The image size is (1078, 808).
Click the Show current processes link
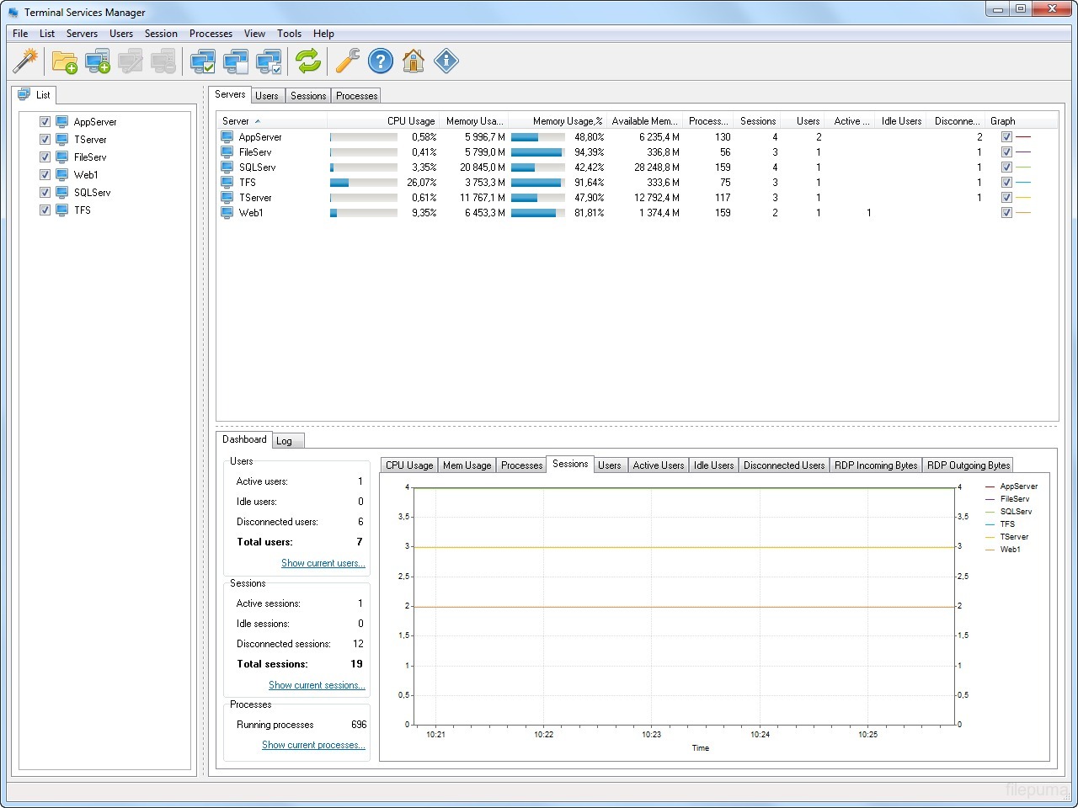(313, 745)
